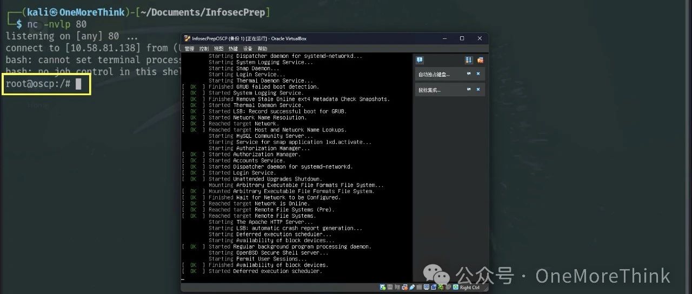The height and width of the screenshot is (294, 692).
Task: Click the hard disk activity status icon
Action: tap(382, 288)
